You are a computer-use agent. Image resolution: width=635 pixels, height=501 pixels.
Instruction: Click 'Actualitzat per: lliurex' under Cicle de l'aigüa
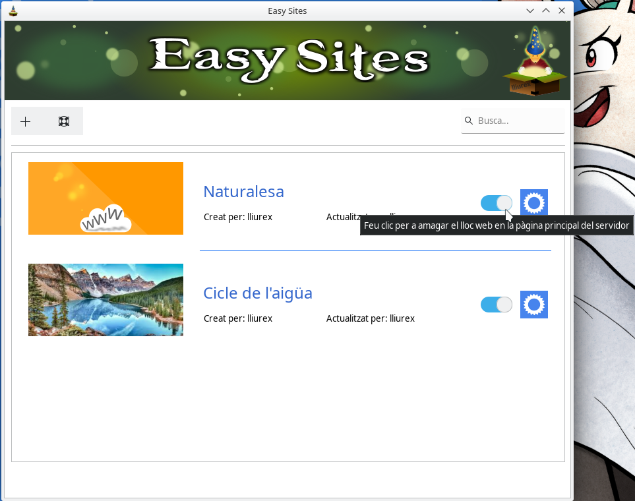(370, 318)
